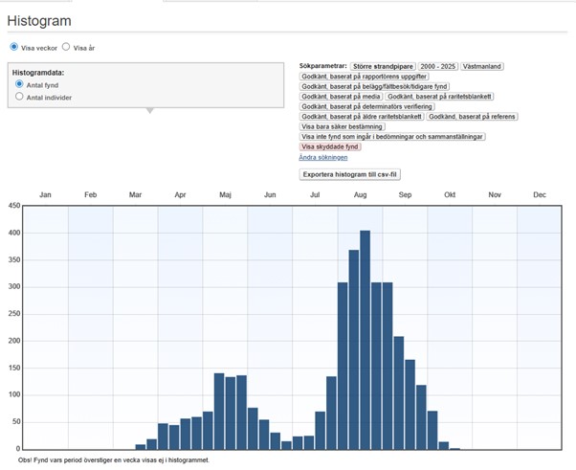Click the tallest histogram bar in August

365,340
